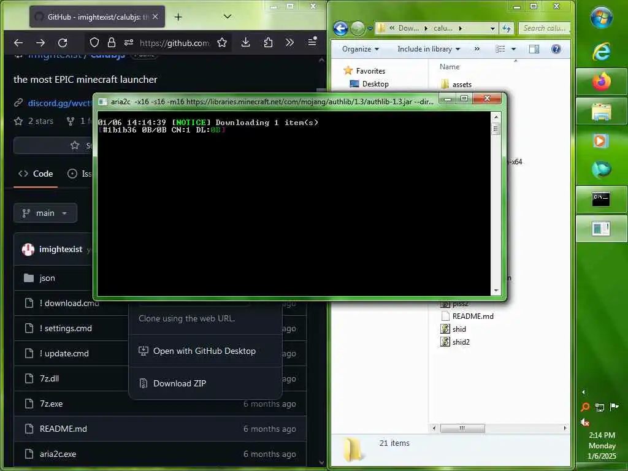
Task: Open the main branch dropdown
Action: pyautogui.click(x=45, y=213)
